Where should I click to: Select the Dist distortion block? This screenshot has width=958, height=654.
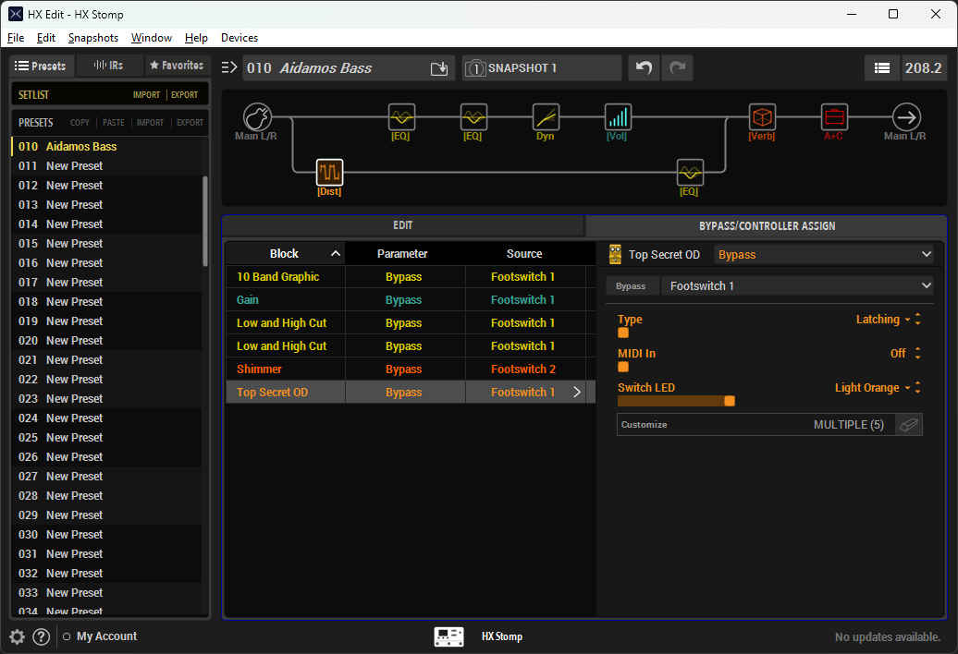point(329,173)
